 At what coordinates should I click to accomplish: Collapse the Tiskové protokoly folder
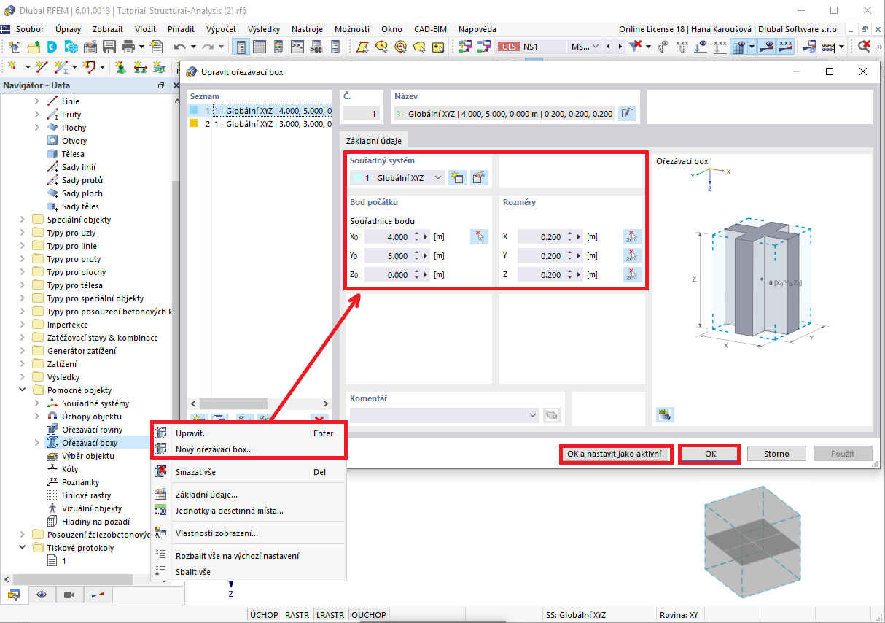click(x=24, y=548)
